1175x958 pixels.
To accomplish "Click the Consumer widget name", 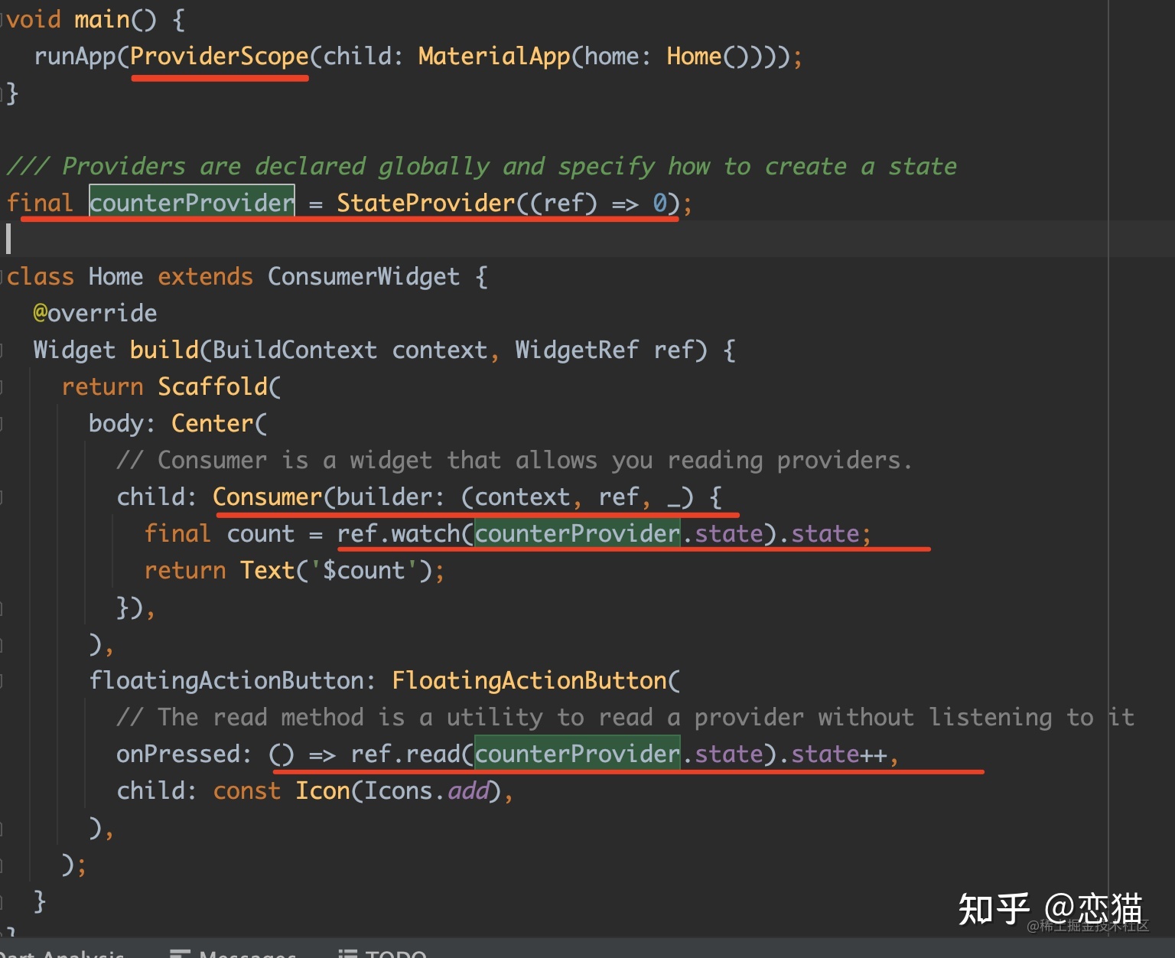I will click(267, 497).
